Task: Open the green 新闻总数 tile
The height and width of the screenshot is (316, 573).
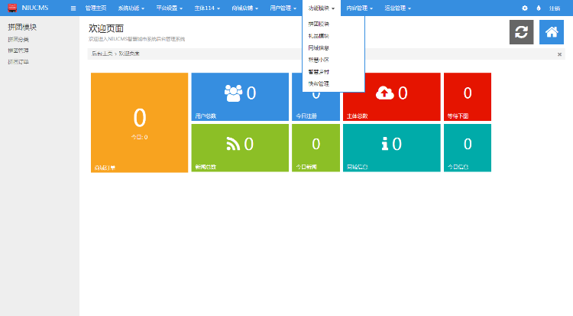Action: click(x=240, y=148)
